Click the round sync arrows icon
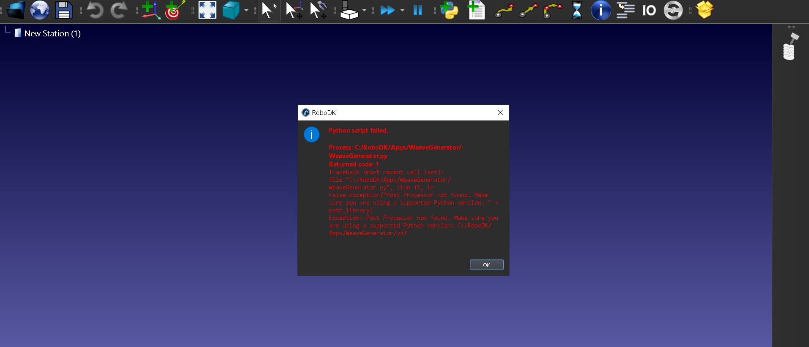This screenshot has height=347, width=809. click(x=673, y=10)
